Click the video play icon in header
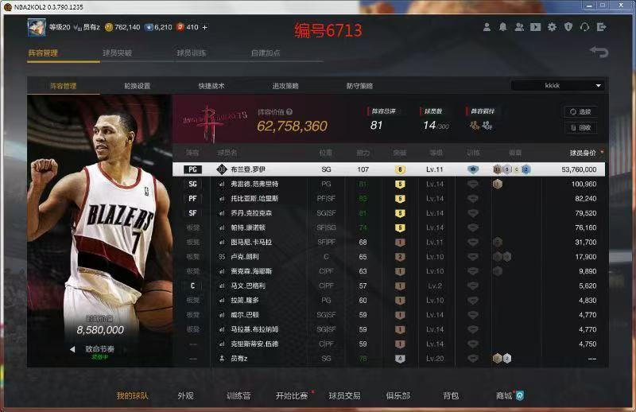 (535, 27)
